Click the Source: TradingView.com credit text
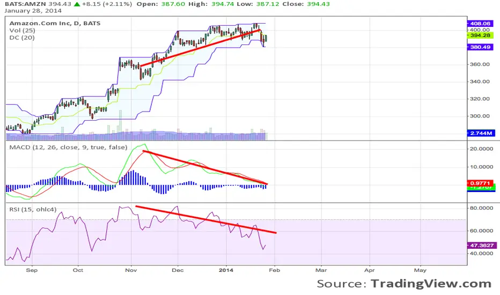Viewport: 500px width, 295px height. coord(404,284)
